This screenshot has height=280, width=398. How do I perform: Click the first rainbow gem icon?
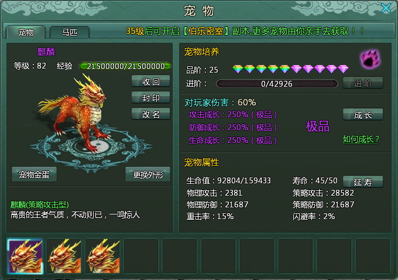238,69
